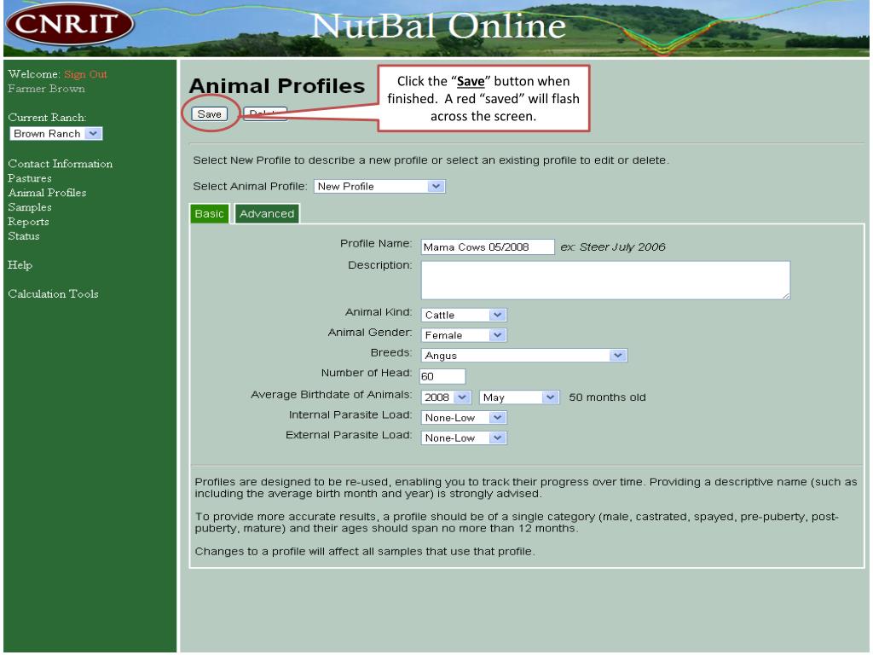Screen dimensions: 873x655
Task: Click the Description text area
Action: point(605,280)
